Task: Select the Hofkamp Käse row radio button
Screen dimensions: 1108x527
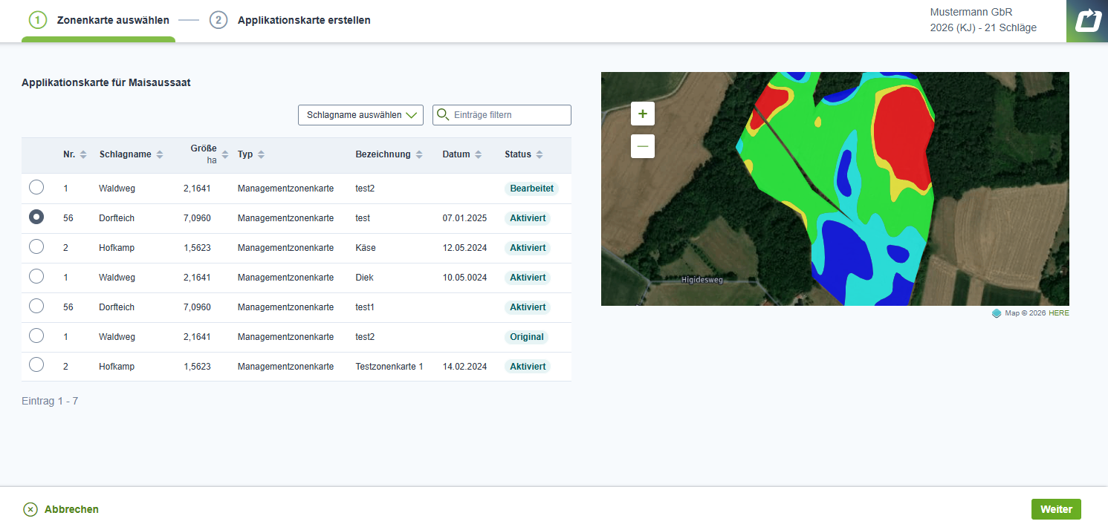Action: pos(36,247)
